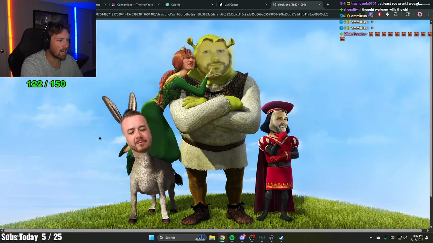Open File Explorer from the taskbar
Image resolution: width=433 pixels, height=243 pixels.
212,238
